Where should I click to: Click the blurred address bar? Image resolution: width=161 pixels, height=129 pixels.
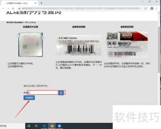pos(82,8)
